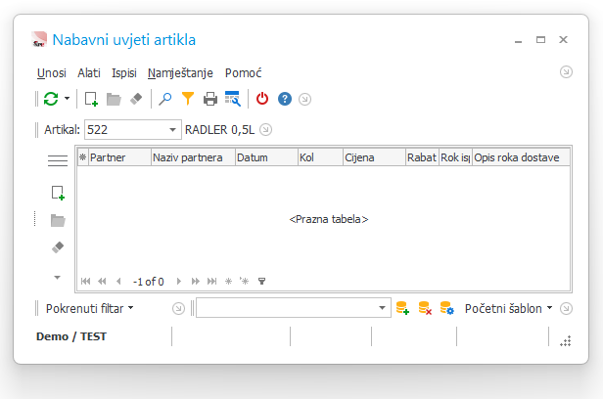The width and height of the screenshot is (603, 399).
Task: Open the Pokrenuti filtar dropdown
Action: (x=89, y=308)
